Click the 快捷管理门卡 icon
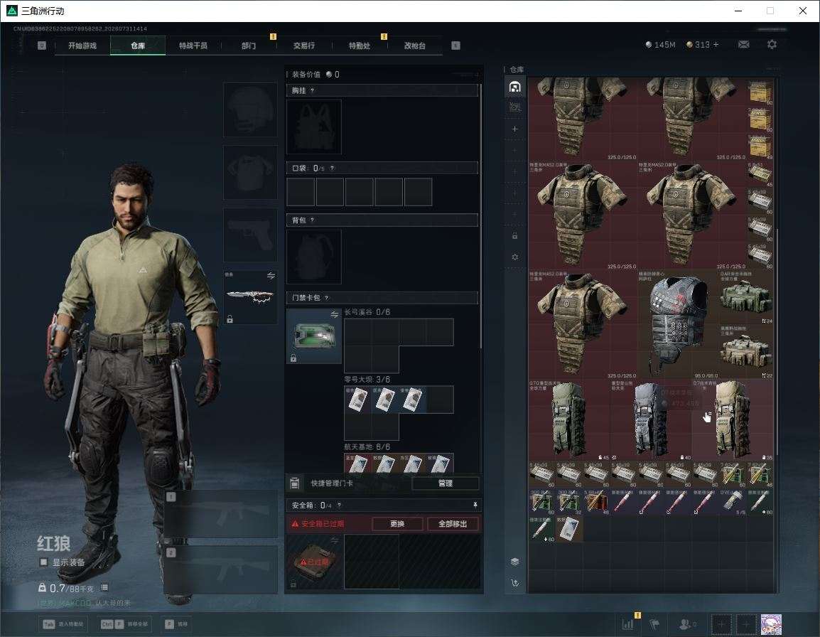Viewport: 820px width, 637px height. click(x=295, y=483)
